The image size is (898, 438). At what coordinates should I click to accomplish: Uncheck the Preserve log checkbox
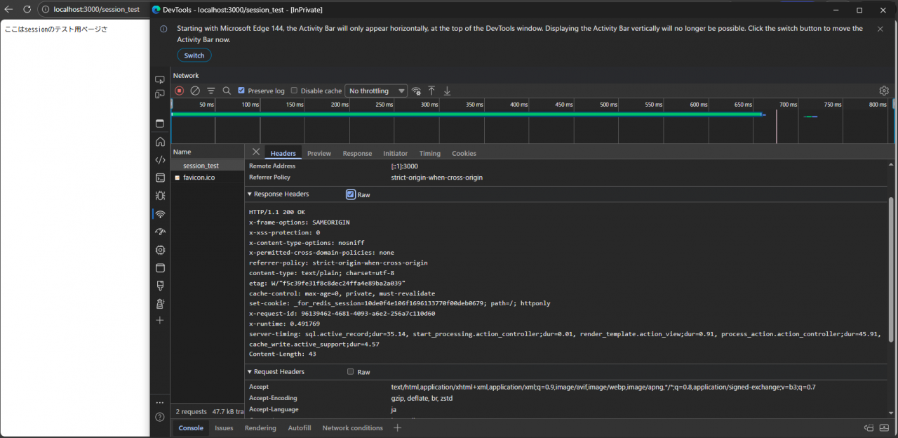tap(241, 91)
